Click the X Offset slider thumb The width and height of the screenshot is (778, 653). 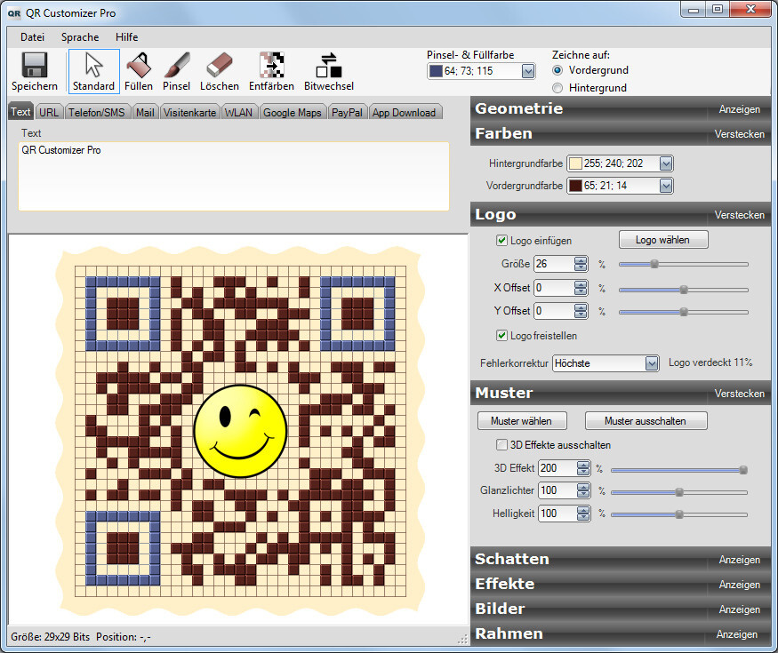(684, 290)
